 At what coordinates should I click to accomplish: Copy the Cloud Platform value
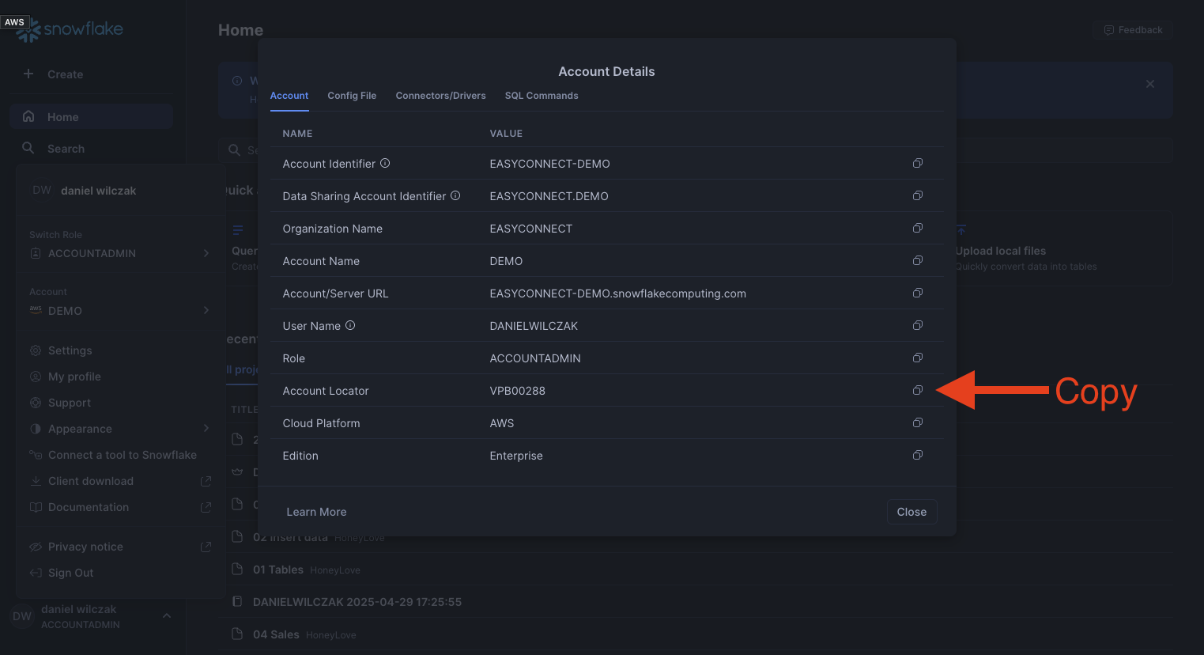917,423
